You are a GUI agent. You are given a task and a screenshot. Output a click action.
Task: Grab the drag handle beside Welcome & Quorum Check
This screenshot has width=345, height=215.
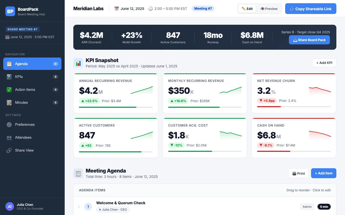79,206
